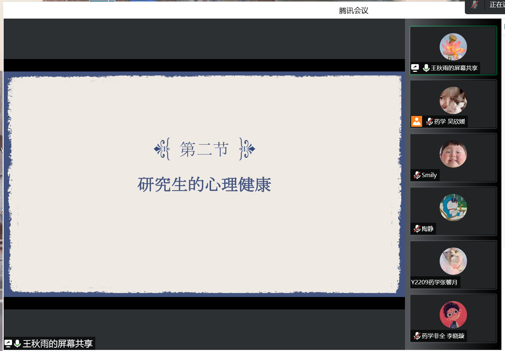
Task: Select the cartoon avatar of 药学非全 李晓璇
Action: click(453, 315)
